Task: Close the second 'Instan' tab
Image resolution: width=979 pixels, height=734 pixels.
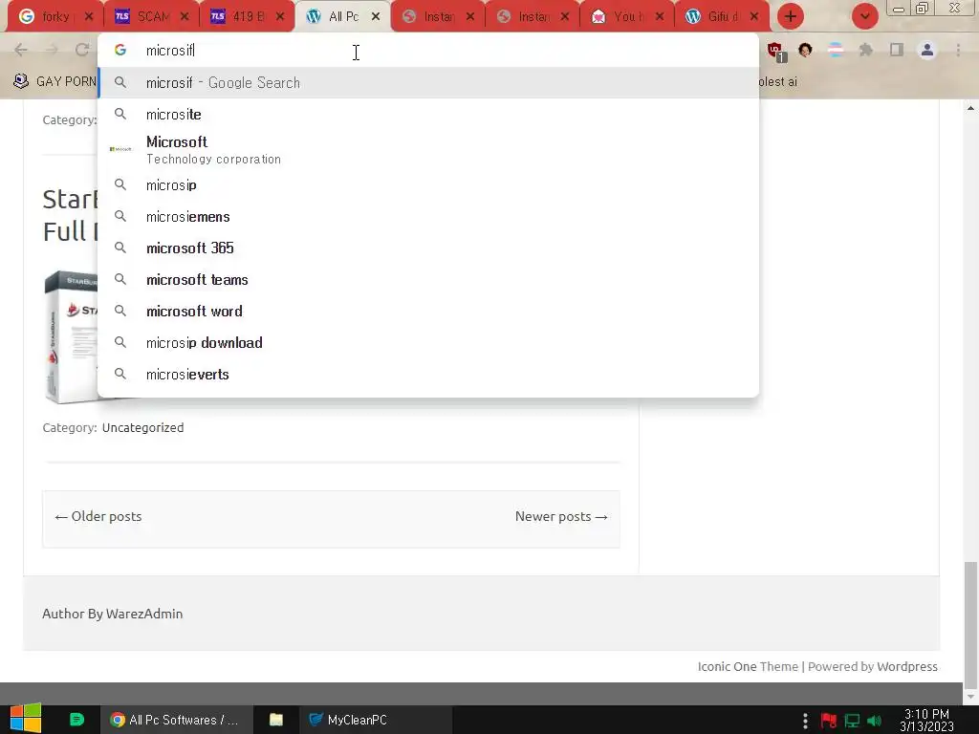Action: (x=565, y=17)
